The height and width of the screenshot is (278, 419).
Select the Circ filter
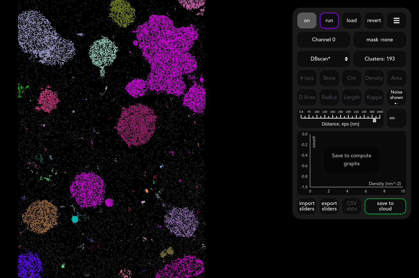351,78
